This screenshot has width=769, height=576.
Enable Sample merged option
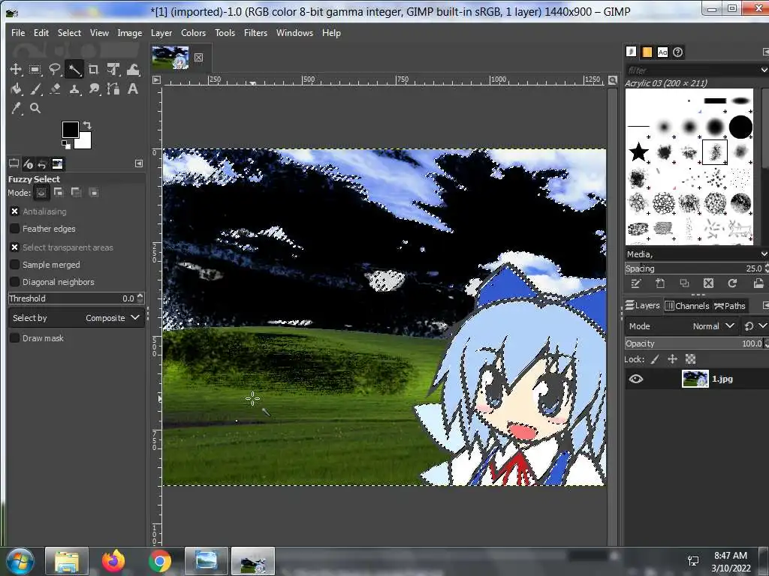tap(15, 265)
